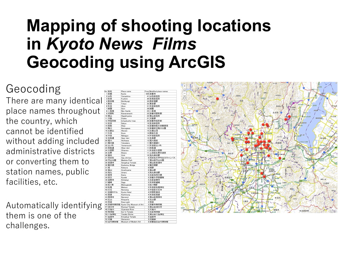Click the "Freq" column header

point(147,91)
